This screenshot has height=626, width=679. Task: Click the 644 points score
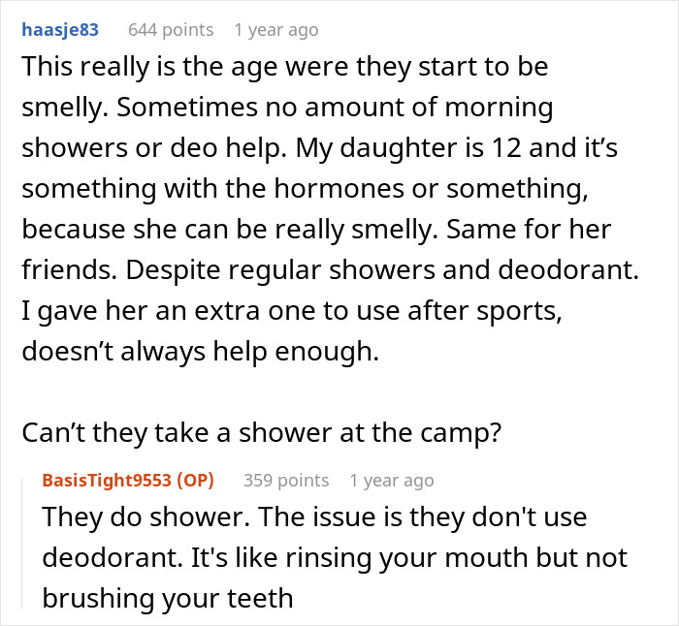(x=171, y=30)
